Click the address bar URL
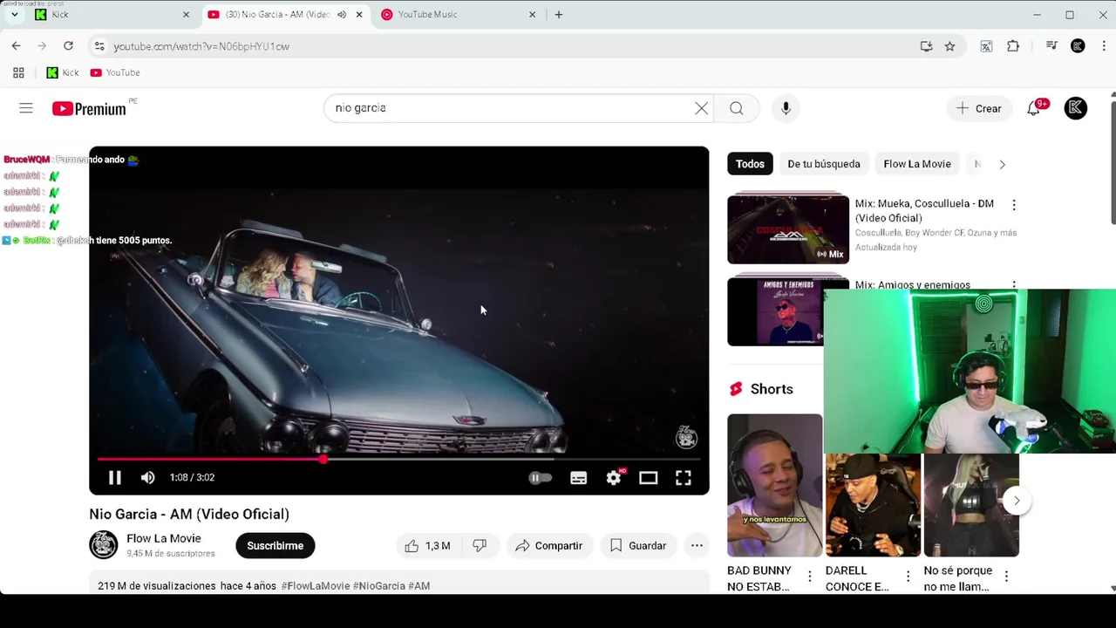 click(201, 46)
